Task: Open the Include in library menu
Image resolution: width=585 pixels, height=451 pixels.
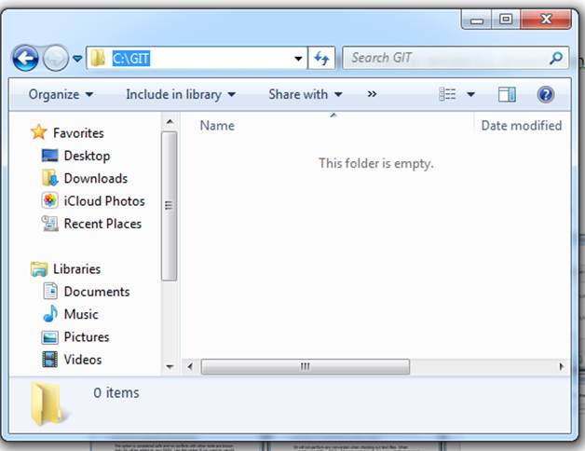Action: point(181,94)
